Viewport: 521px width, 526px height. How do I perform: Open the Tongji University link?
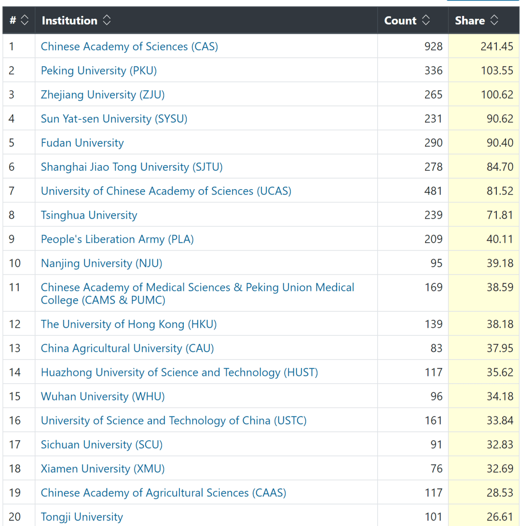pyautogui.click(x=82, y=517)
